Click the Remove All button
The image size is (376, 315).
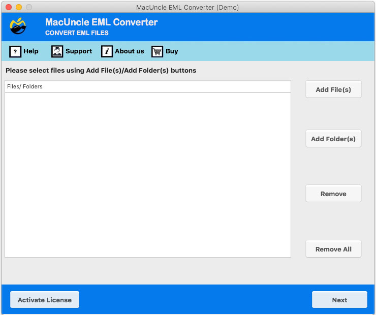pos(333,249)
